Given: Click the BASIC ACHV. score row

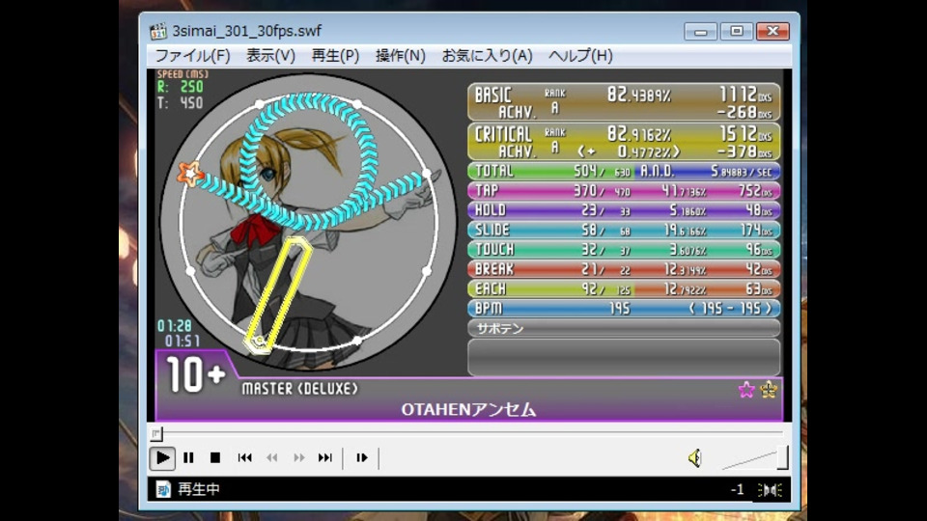Looking at the screenshot, I should tap(624, 102).
